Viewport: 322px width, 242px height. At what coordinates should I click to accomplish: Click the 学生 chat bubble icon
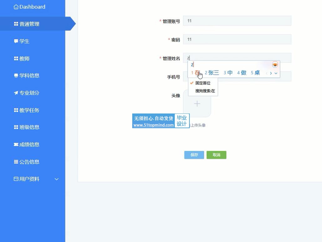click(16, 41)
